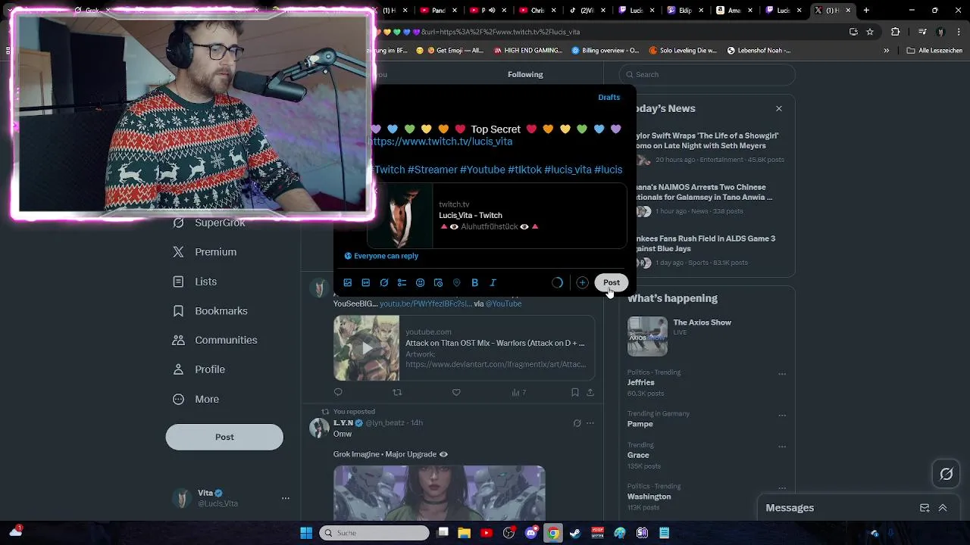Viewport: 970px width, 545px height.
Task: Open Steam from the taskbar
Action: point(576,533)
